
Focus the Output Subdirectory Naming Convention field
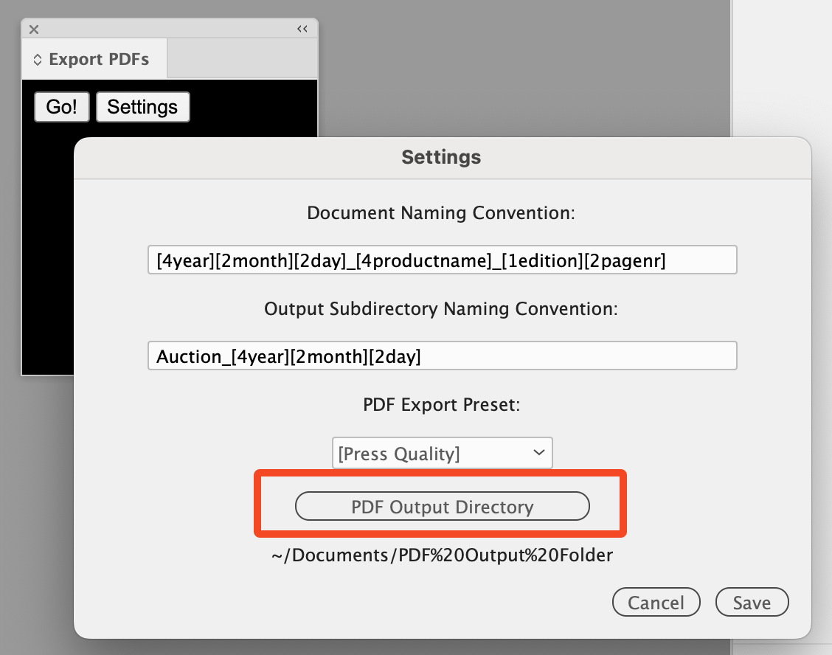[x=442, y=356]
